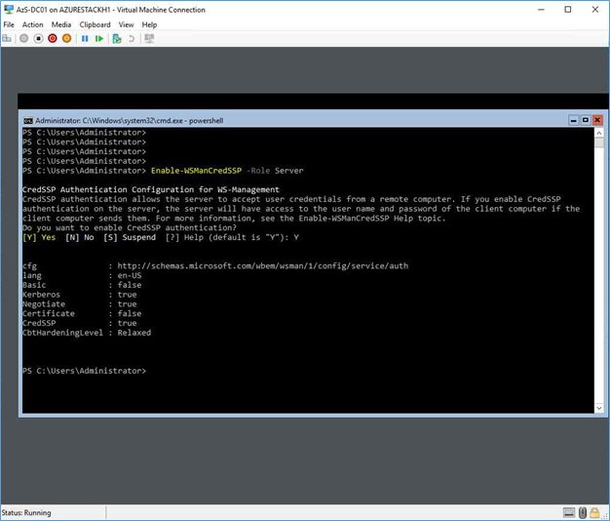
Task: Click the '[?] Help' prompt option text
Action: click(184, 237)
